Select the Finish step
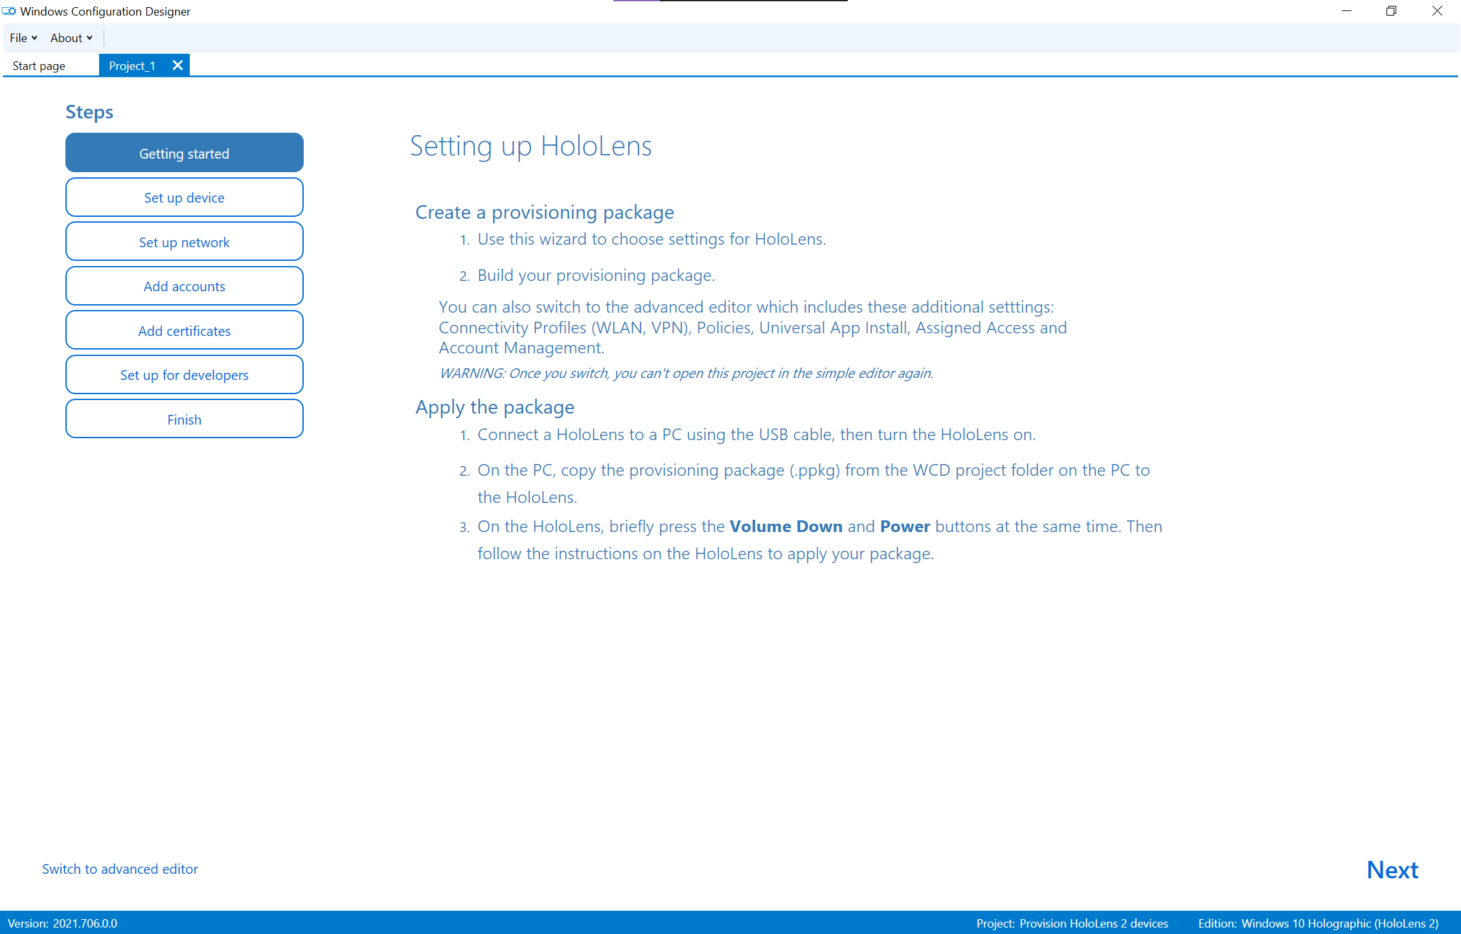This screenshot has width=1461, height=934. (x=183, y=419)
